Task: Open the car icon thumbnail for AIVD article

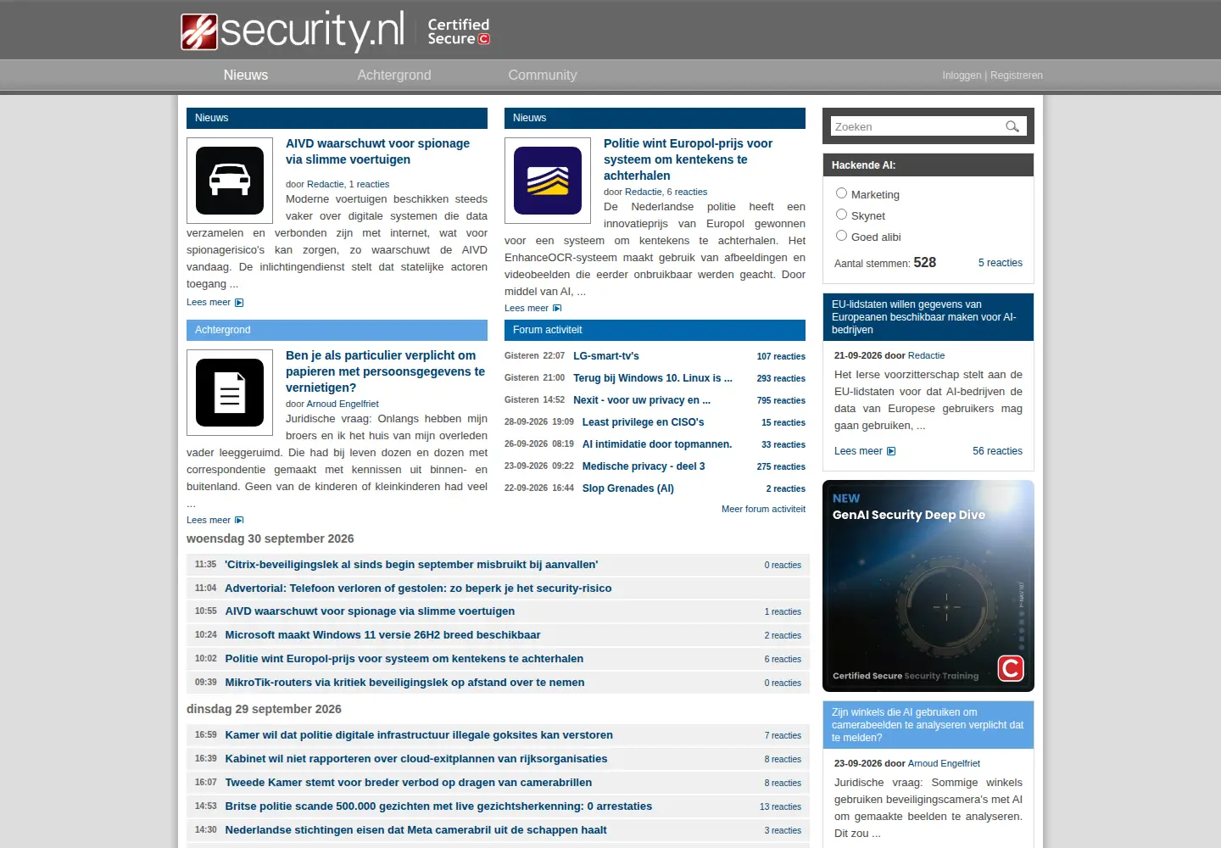Action: pos(230,181)
